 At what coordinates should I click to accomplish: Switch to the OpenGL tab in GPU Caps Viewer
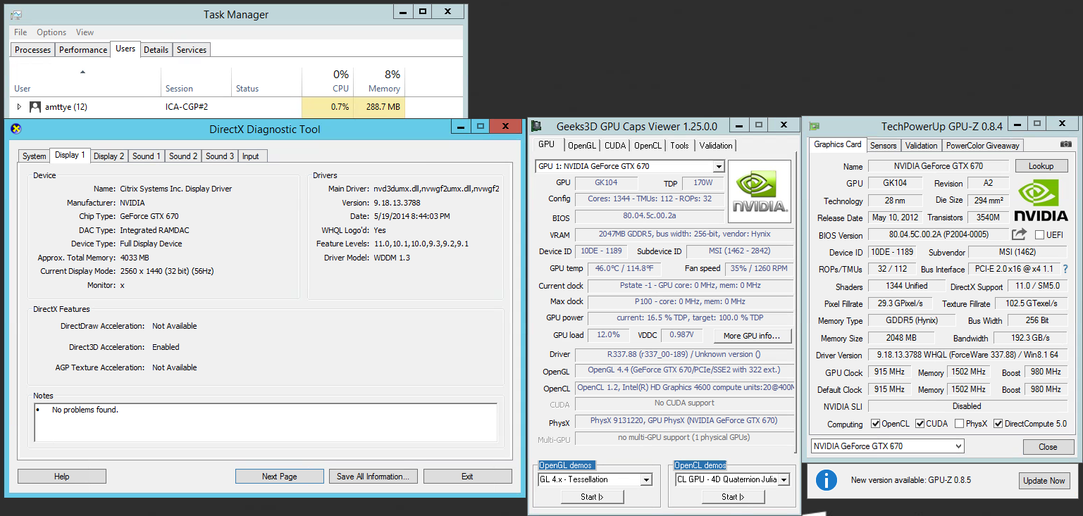coord(582,146)
